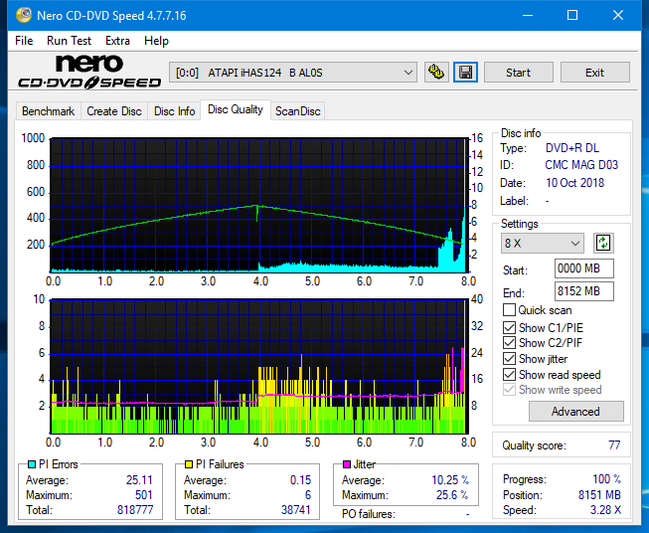The width and height of the screenshot is (649, 533).
Task: Click the cyan PI Errors legend swatch
Action: [32, 464]
